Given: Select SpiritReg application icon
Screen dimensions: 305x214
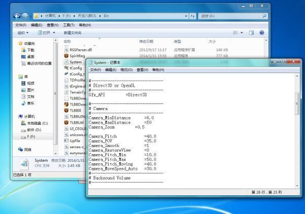Looking at the screenshot, I should point(66,56).
